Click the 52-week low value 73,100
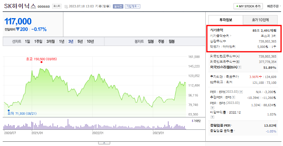Screen dimensions: 283x146 tap(272, 83)
